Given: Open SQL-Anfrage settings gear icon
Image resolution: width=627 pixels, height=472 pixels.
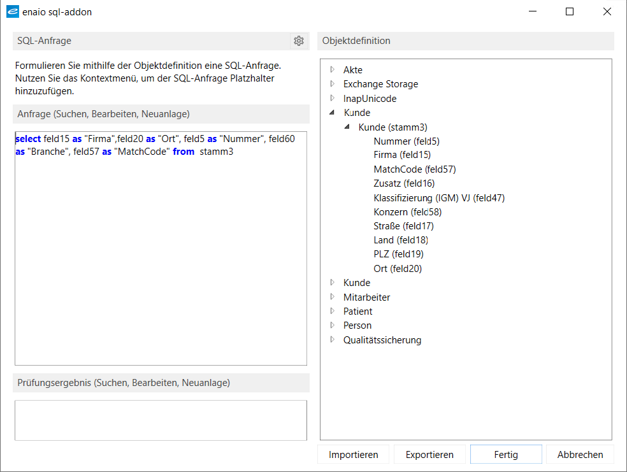Looking at the screenshot, I should point(299,41).
